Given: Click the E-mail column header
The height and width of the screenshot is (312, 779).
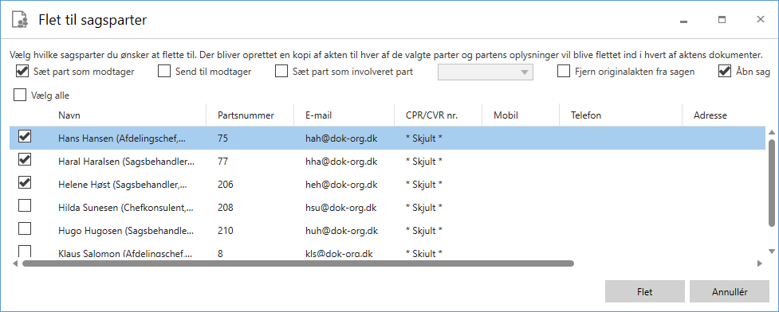Looking at the screenshot, I should pos(318,115).
